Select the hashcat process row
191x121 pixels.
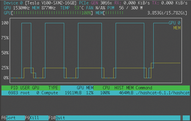pos(95,93)
